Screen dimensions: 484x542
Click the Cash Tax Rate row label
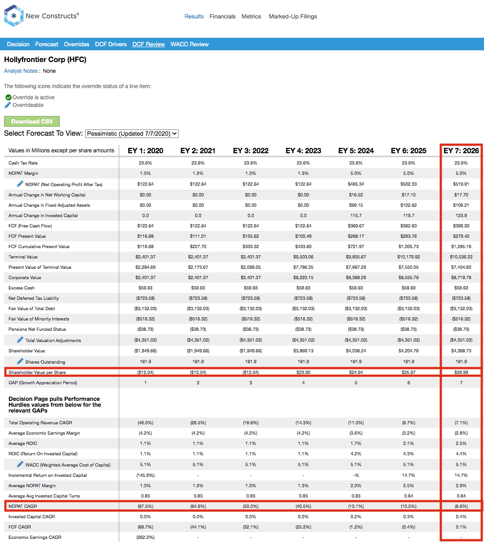tap(23, 163)
